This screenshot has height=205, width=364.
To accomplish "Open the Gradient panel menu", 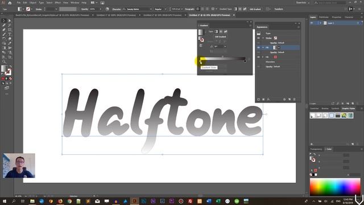I will pyautogui.click(x=250, y=25).
